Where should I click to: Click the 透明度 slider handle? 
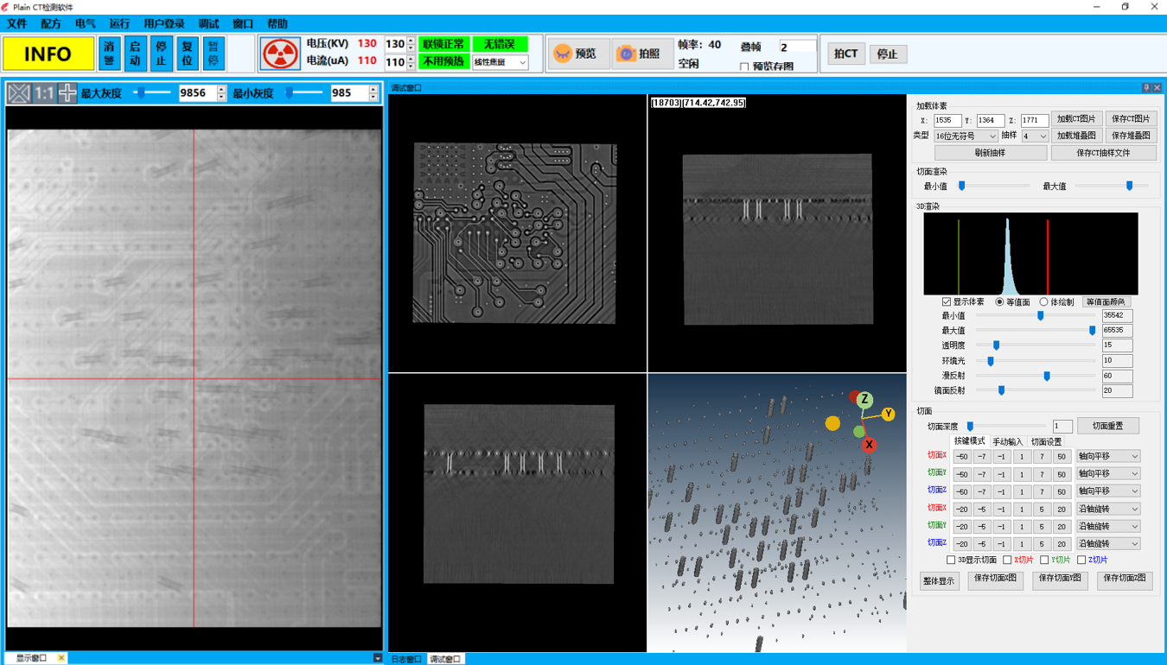[996, 345]
